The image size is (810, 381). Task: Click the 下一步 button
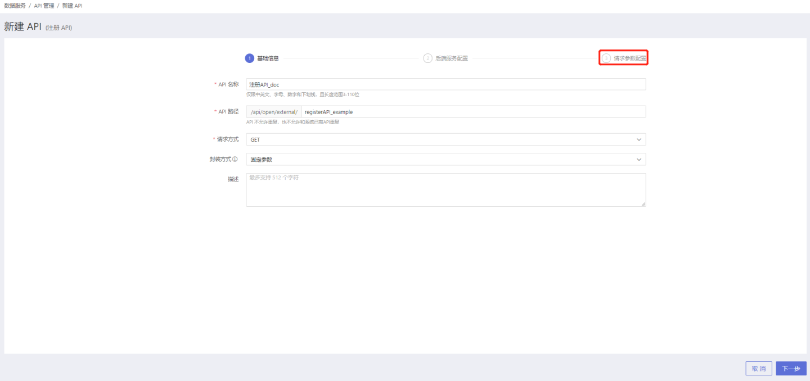(791, 369)
